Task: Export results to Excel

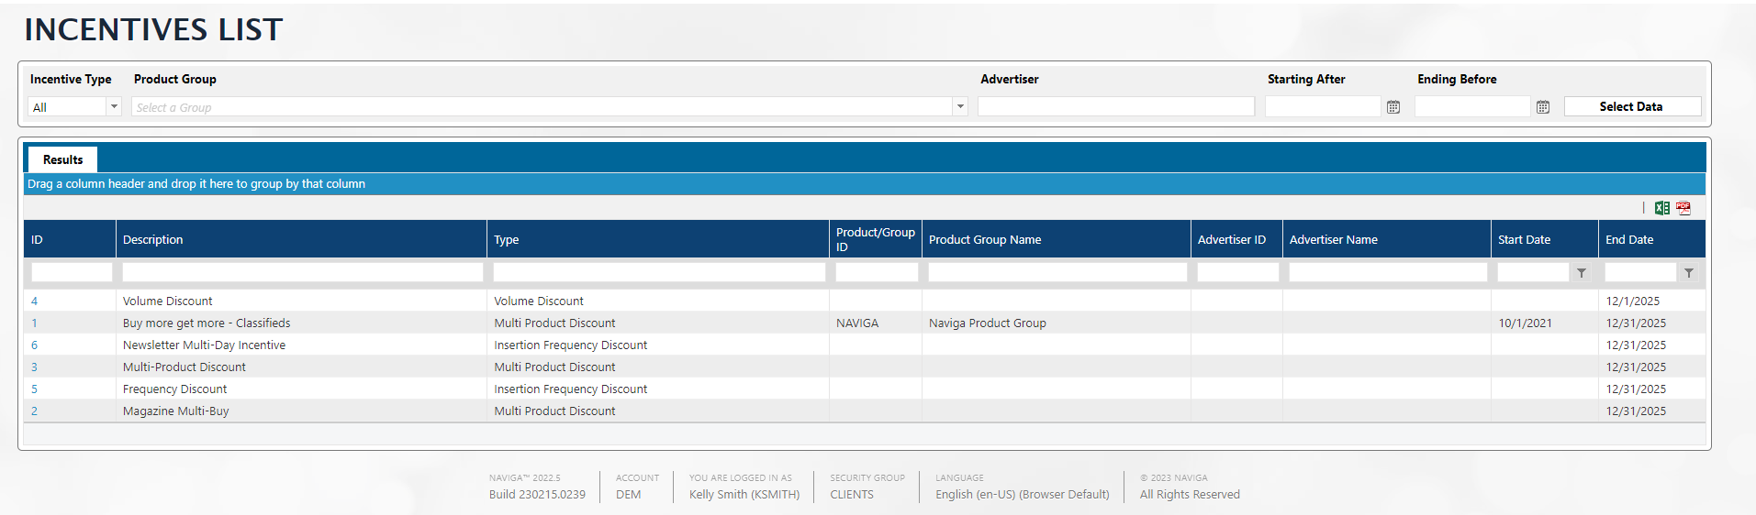Action: pos(1661,208)
